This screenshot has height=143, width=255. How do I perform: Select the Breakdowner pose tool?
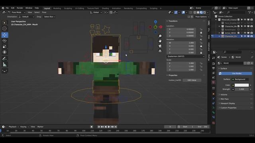point(4,71)
